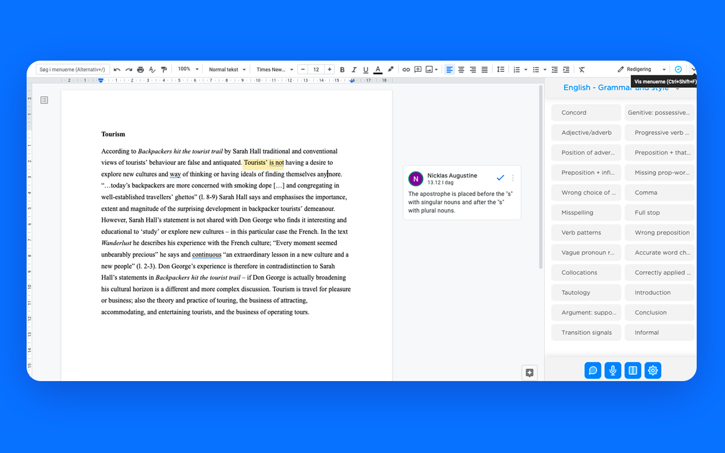The image size is (725, 453).
Task: Insert an image
Action: (x=429, y=70)
